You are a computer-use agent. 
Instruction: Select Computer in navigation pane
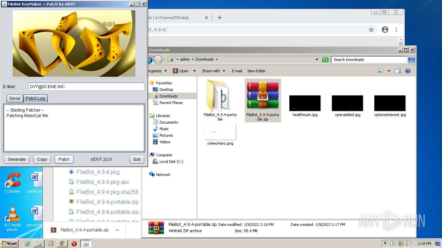coord(164,155)
